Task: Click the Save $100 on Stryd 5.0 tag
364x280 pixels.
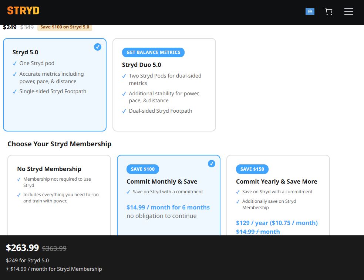Action: pyautogui.click(x=65, y=27)
